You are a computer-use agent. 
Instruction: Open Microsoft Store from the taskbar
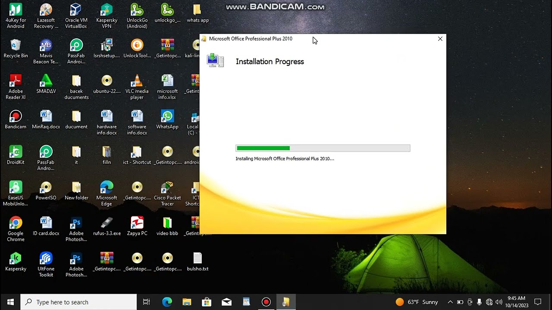207,302
